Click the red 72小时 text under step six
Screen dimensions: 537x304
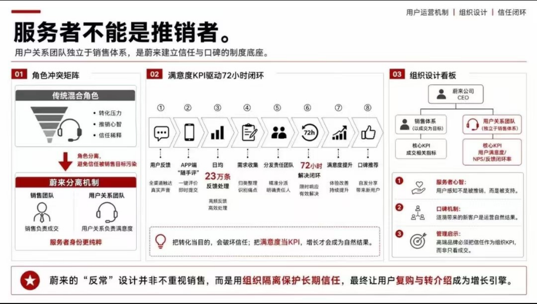(x=311, y=166)
